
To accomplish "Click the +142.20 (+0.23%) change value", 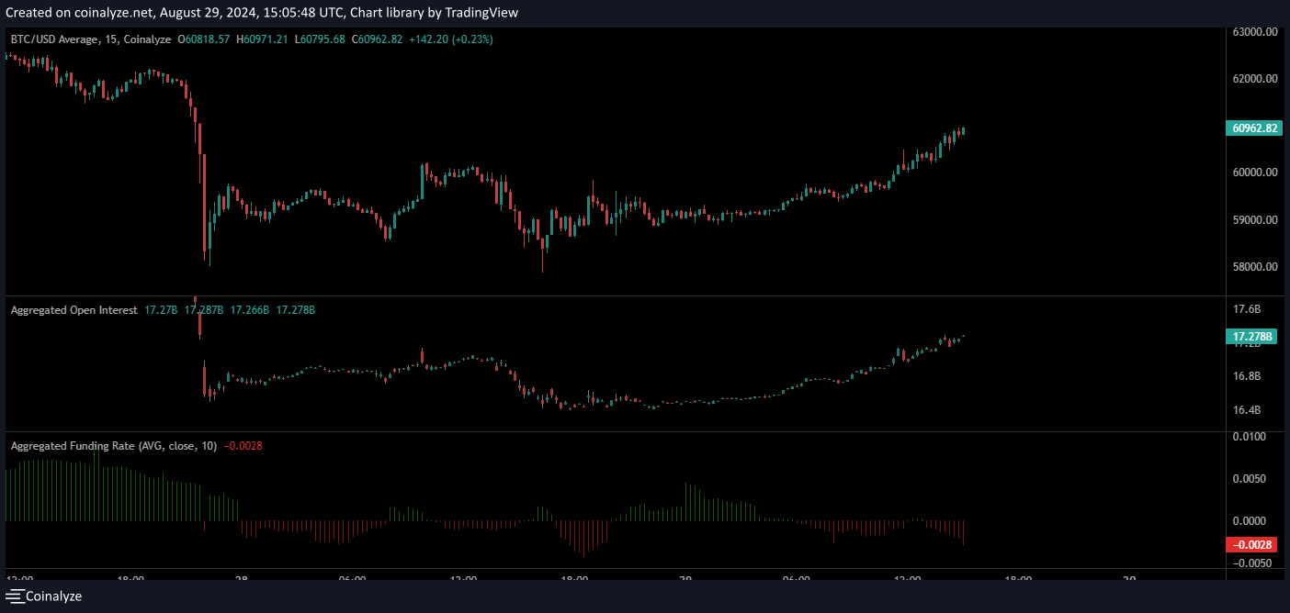I will point(450,39).
